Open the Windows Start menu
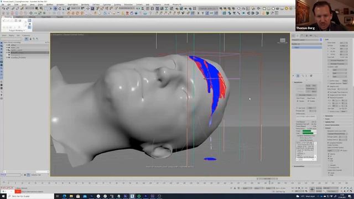354x199 pixels. (3, 196)
